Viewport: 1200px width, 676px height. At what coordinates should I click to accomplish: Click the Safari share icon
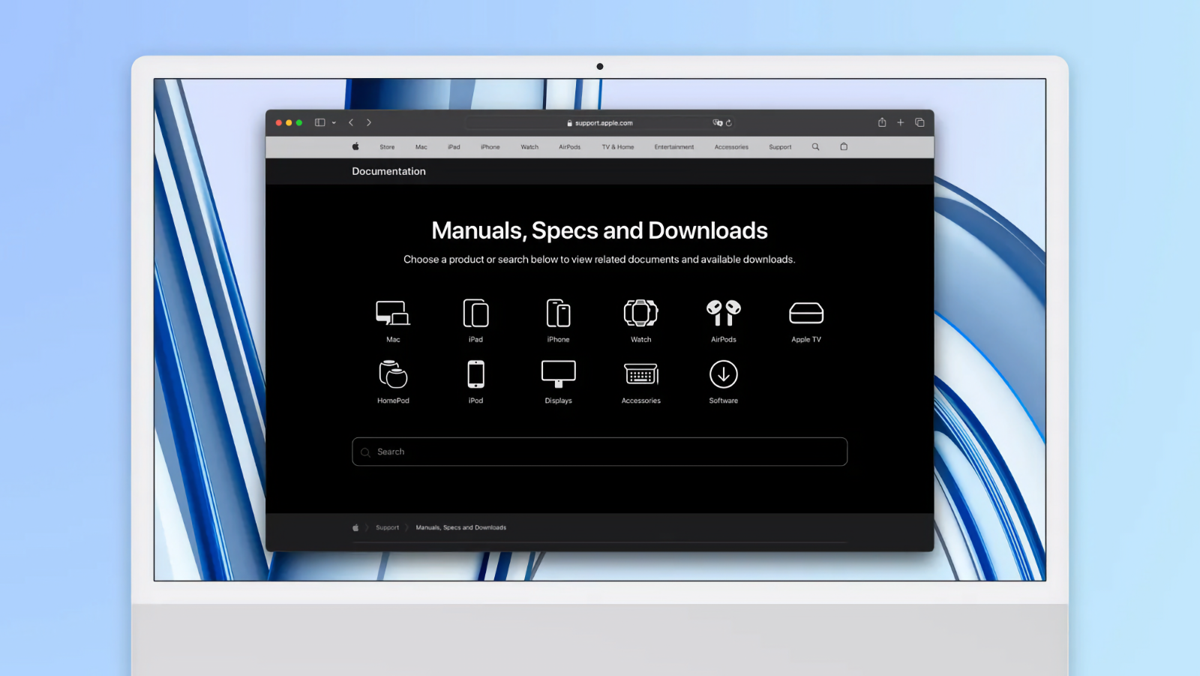(882, 122)
